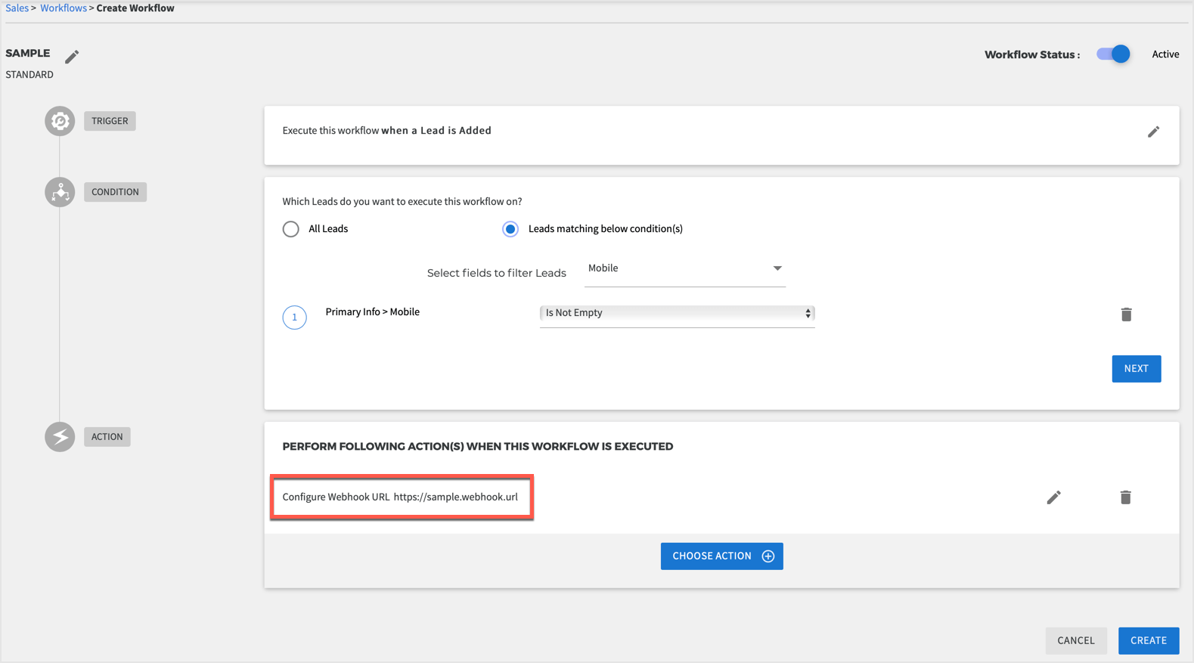
Task: Go to Sales breadcrumb link
Action: pos(17,8)
